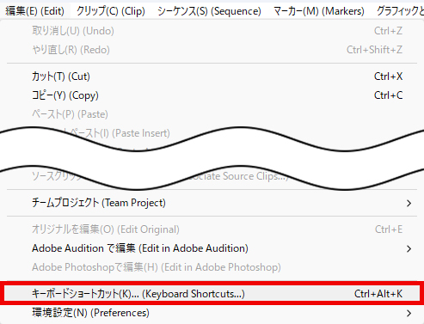Open the Markers menu
This screenshot has width=424, height=324.
click(x=319, y=11)
